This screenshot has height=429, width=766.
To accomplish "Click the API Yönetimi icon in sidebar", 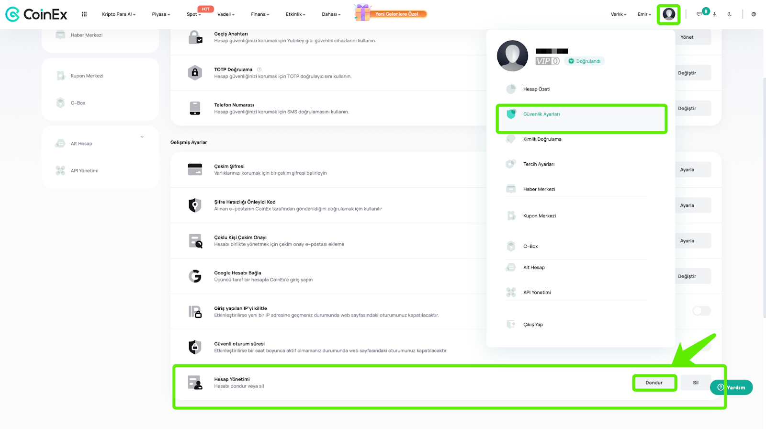I will (x=60, y=170).
